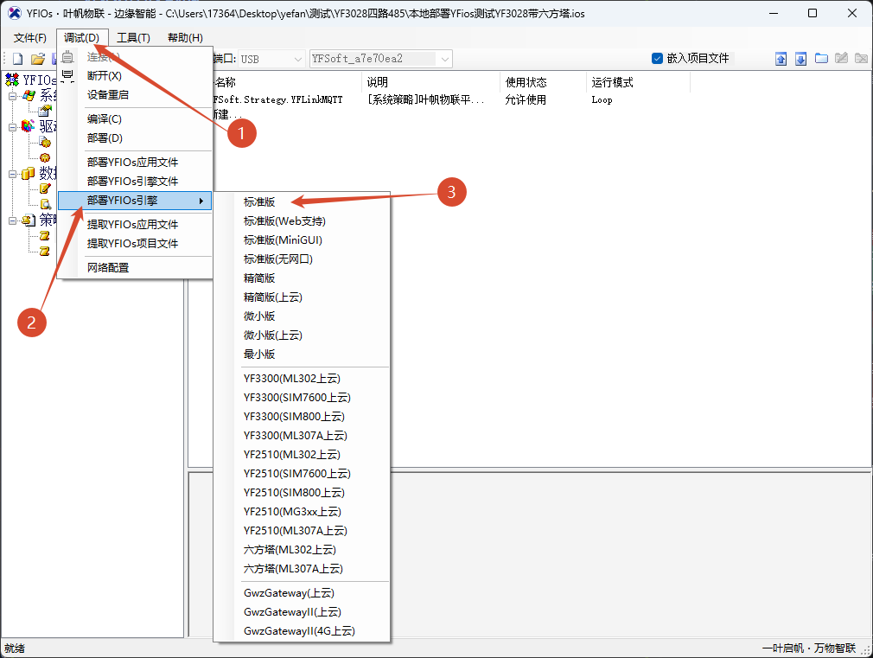Open a project with the folder toolbar icon
Viewport: 873px width, 658px height.
coord(36,58)
